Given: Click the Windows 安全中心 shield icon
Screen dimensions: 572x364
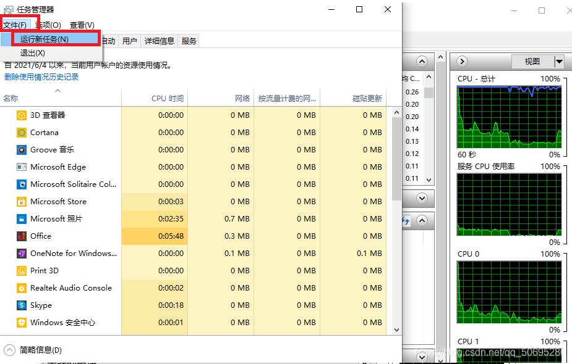Looking at the screenshot, I should tap(22, 323).
